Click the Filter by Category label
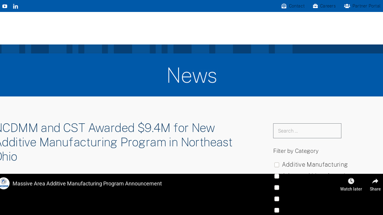Viewport: 383px width, 215px height. [x=296, y=151]
